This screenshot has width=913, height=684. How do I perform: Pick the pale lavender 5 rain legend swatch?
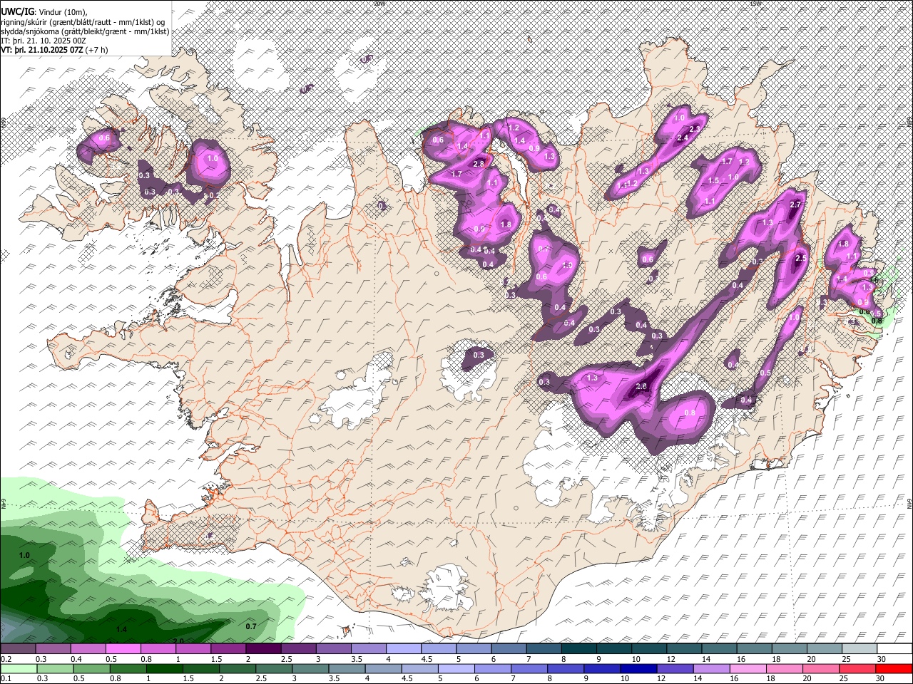pyautogui.click(x=455, y=669)
